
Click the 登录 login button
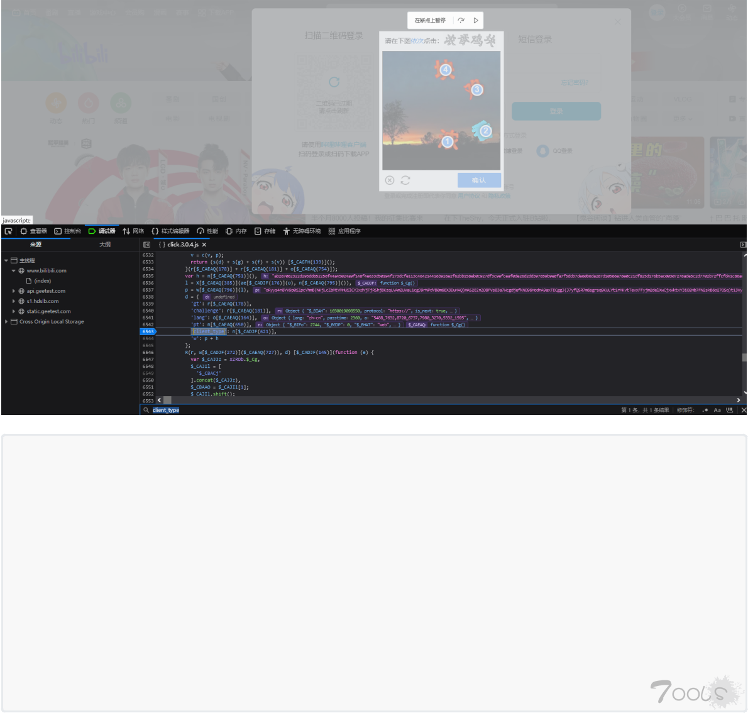pyautogui.click(x=556, y=111)
